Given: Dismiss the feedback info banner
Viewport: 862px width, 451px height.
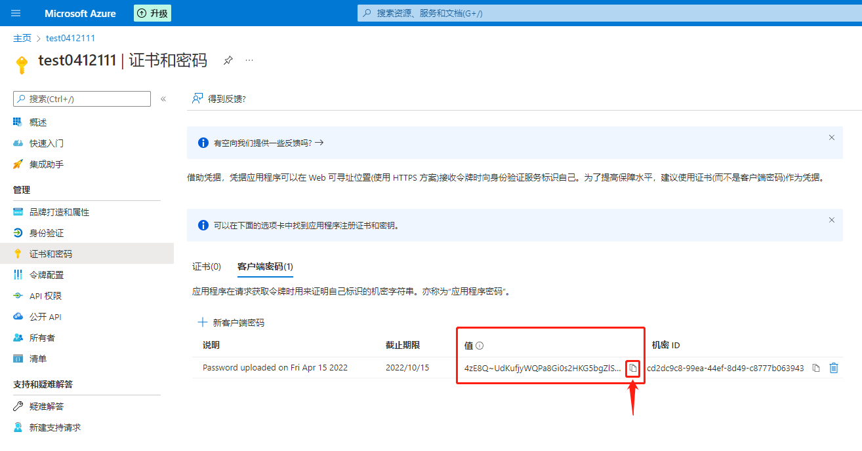Looking at the screenshot, I should click(x=831, y=137).
